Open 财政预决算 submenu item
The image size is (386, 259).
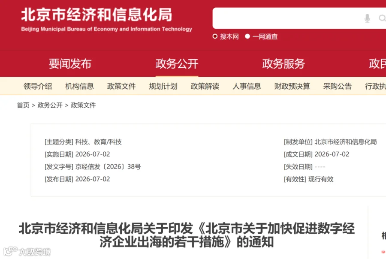tap(292, 86)
